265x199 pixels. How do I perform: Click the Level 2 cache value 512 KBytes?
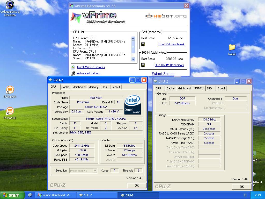129,155
